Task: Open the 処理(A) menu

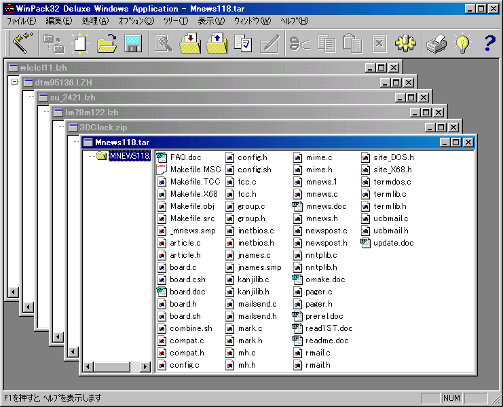Action: (x=95, y=21)
